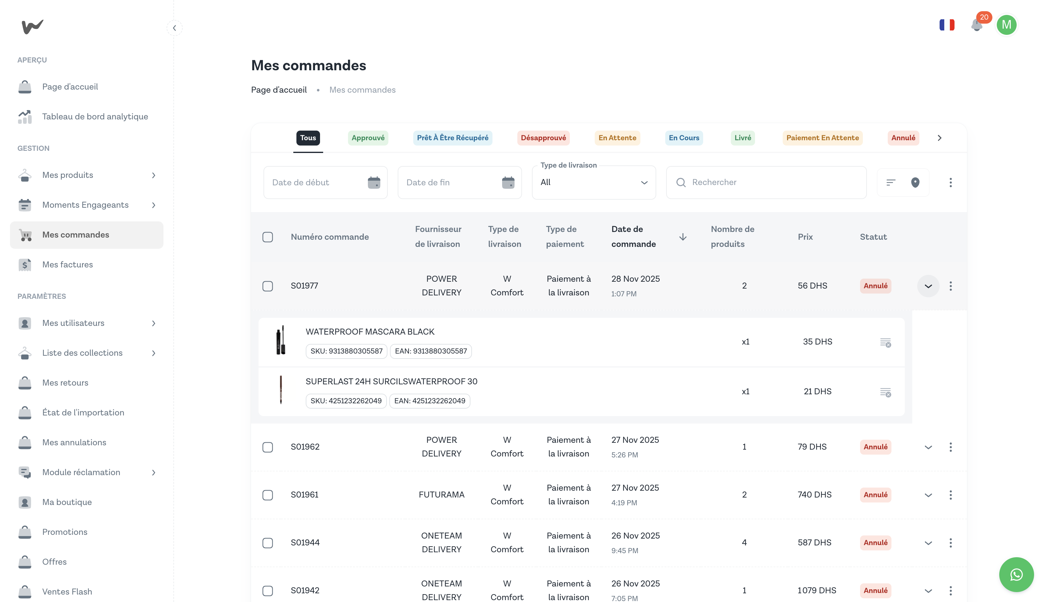Image resolution: width=1044 pixels, height=602 pixels.
Task: Click the sort lines filter icon
Action: 891,182
